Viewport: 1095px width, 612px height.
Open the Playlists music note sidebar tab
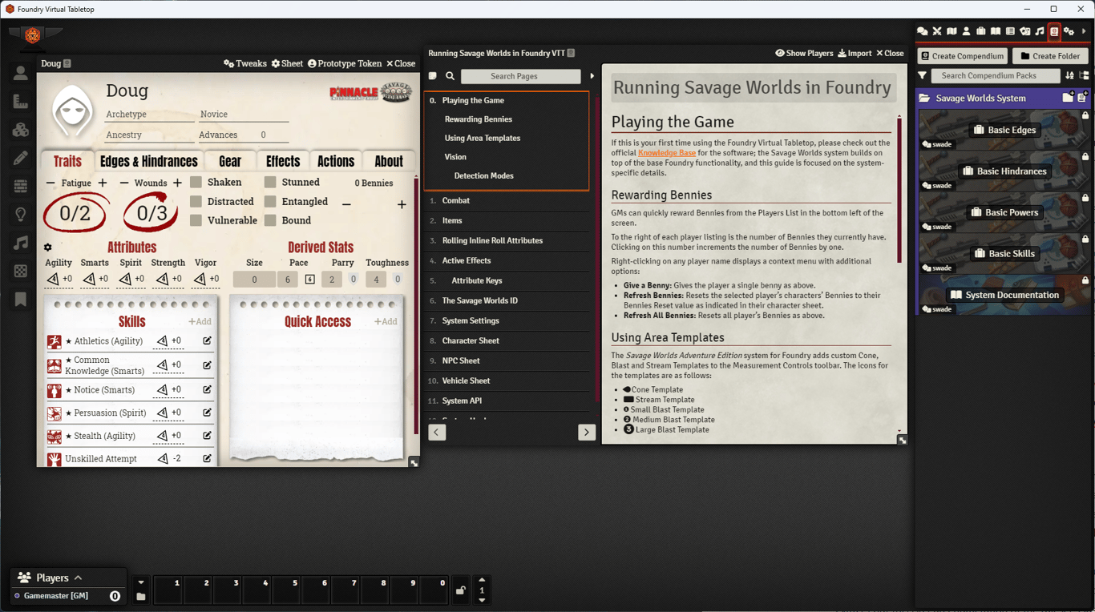1040,31
